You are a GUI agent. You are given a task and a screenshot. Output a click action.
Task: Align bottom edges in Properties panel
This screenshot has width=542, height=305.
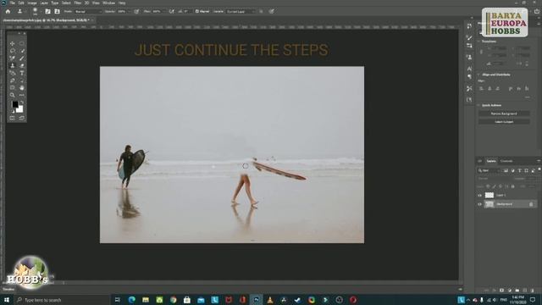(527, 89)
